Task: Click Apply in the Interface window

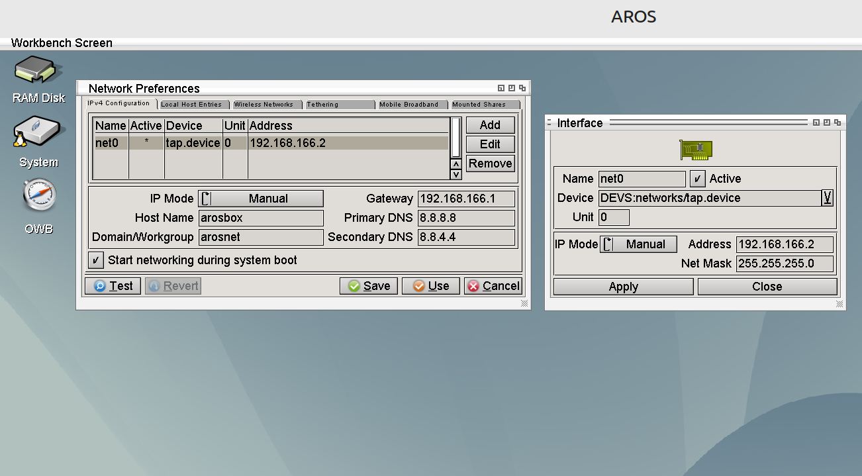Action: pos(624,287)
